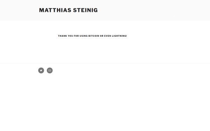Expand page content using header down arrow
The image size is (210, 131).
(174, 16)
